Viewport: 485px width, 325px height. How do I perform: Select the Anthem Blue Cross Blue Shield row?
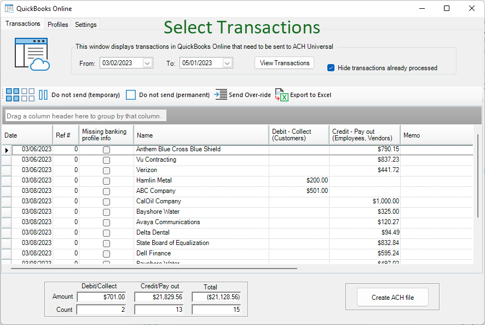242,150
